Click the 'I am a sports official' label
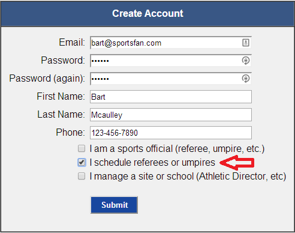This screenshot has width=295, height=233. [177, 149]
